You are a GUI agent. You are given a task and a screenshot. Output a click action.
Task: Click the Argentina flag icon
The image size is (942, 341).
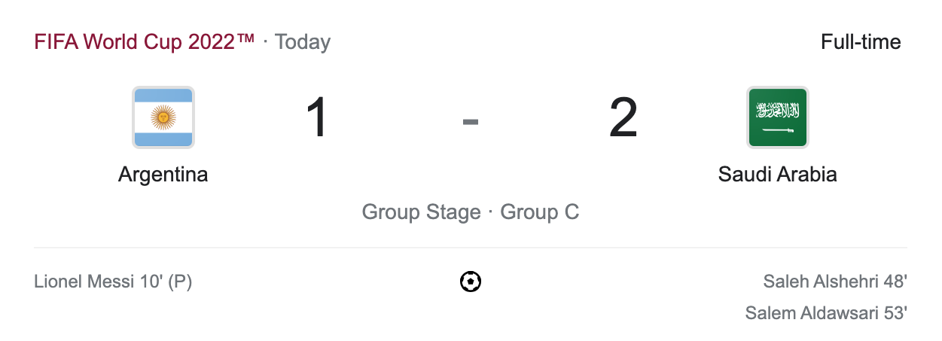pyautogui.click(x=163, y=117)
